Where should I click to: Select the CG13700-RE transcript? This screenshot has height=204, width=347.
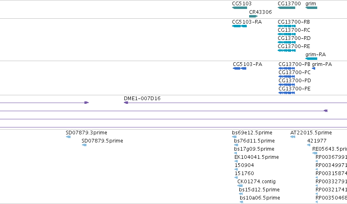click(x=294, y=46)
